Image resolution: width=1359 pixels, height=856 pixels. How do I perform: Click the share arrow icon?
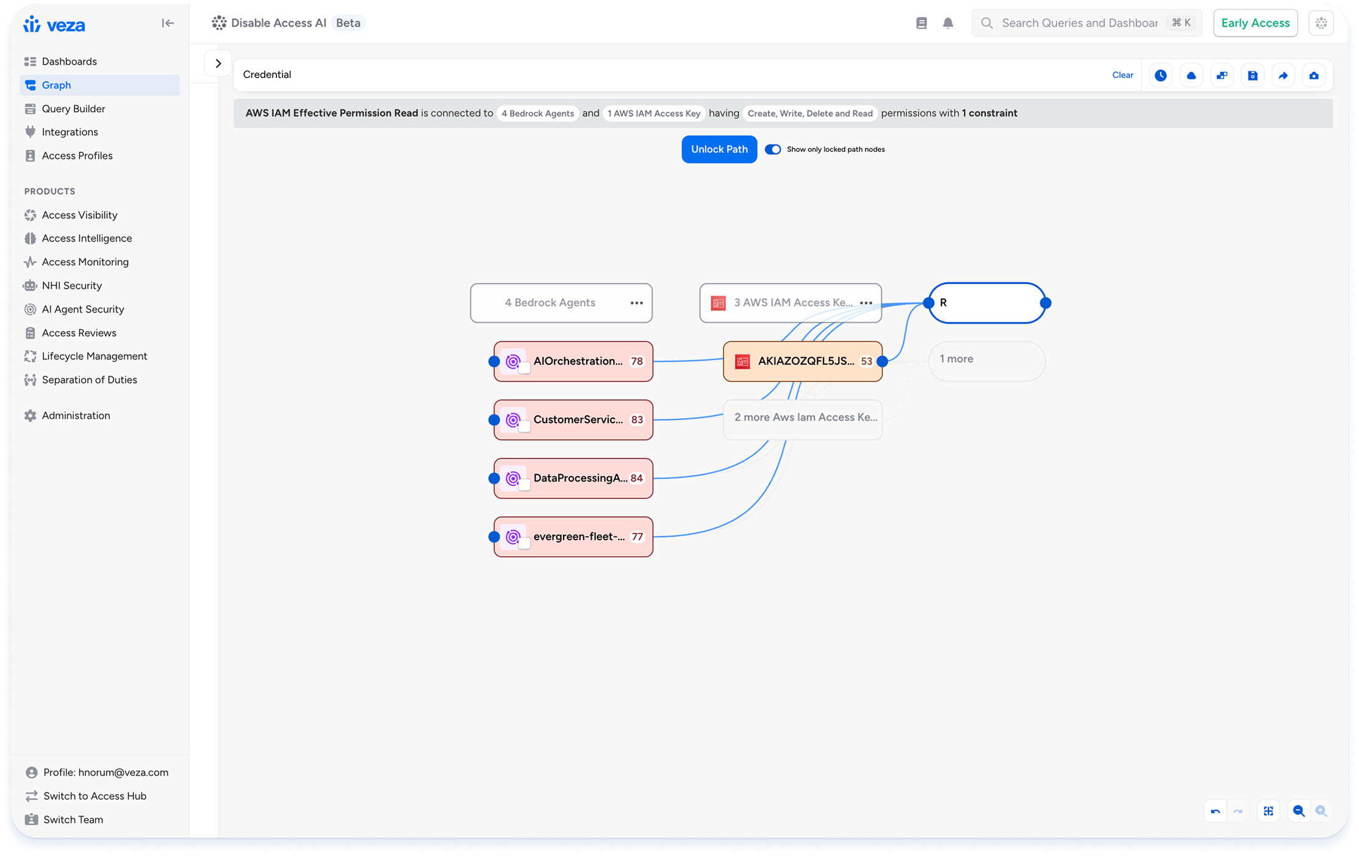[x=1283, y=76]
